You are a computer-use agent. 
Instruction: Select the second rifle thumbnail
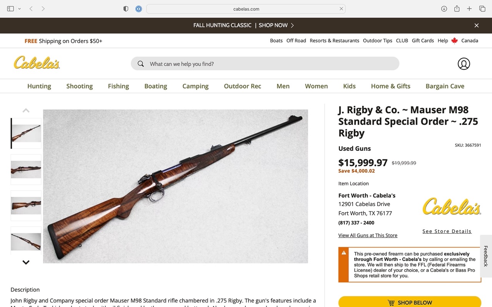point(26,169)
